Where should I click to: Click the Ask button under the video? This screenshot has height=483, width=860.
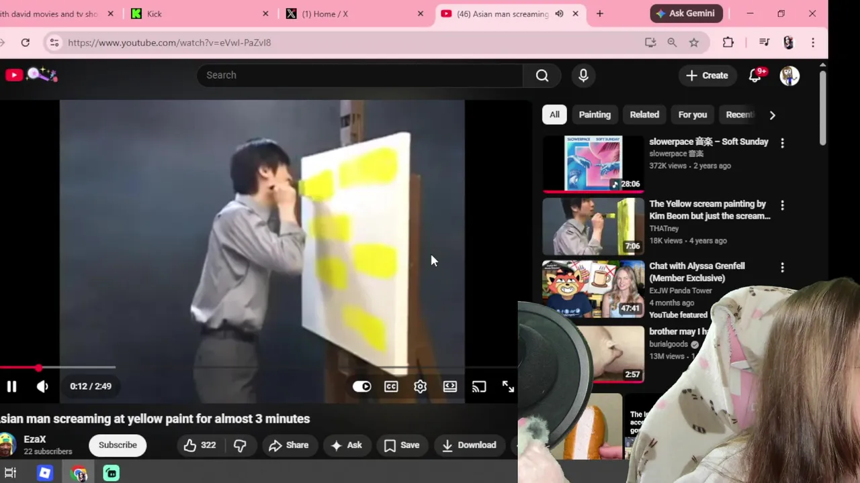(347, 445)
